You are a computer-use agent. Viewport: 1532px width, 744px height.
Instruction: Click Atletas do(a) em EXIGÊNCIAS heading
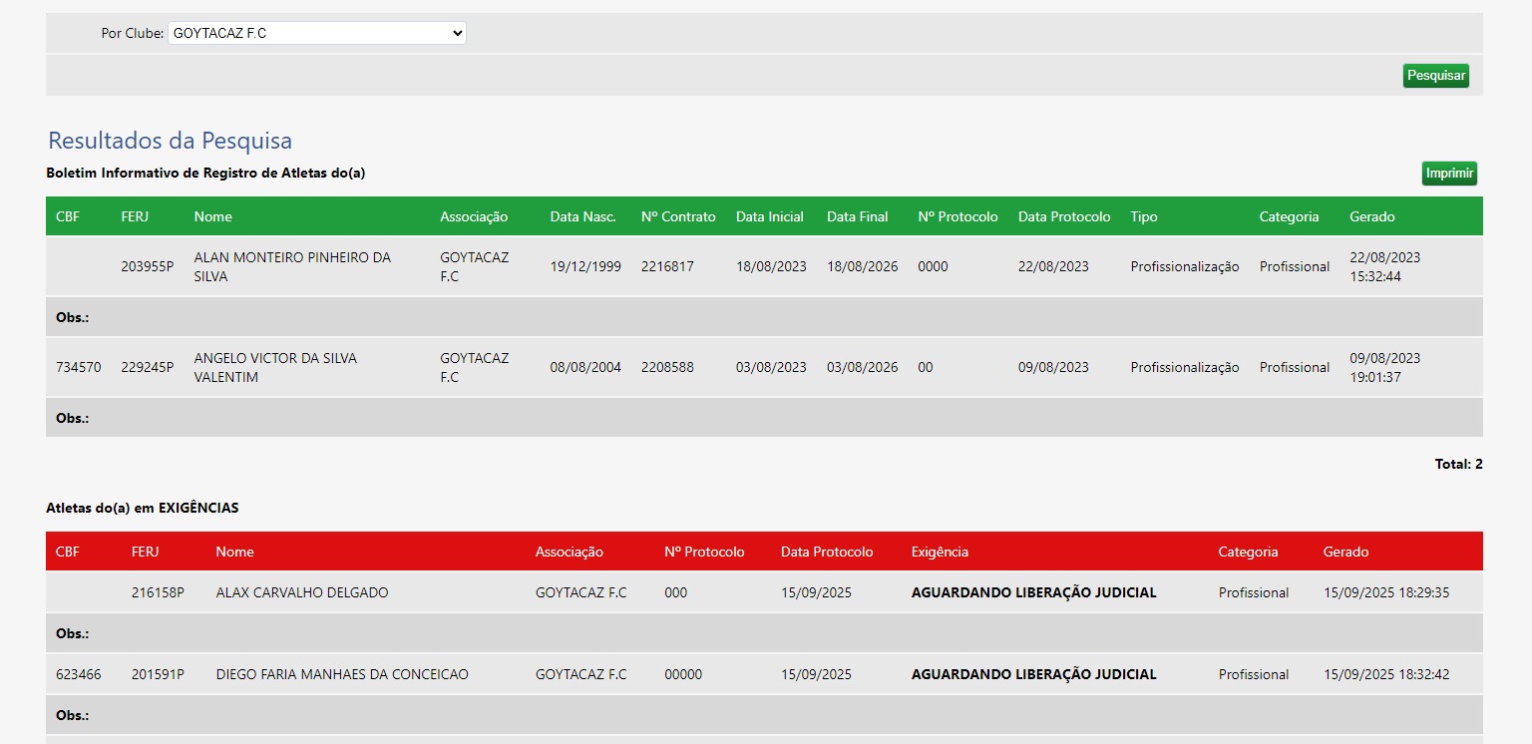click(143, 508)
